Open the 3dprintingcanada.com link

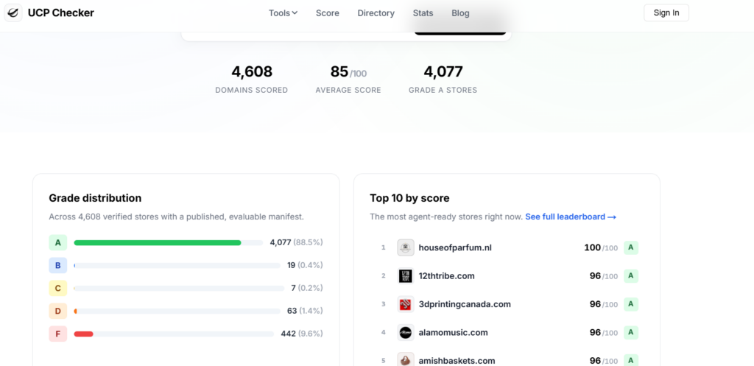click(465, 304)
